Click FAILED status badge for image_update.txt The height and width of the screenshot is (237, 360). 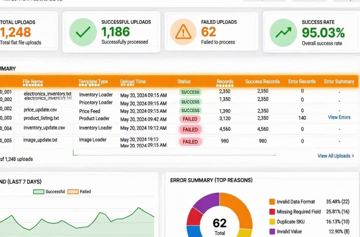(x=190, y=142)
